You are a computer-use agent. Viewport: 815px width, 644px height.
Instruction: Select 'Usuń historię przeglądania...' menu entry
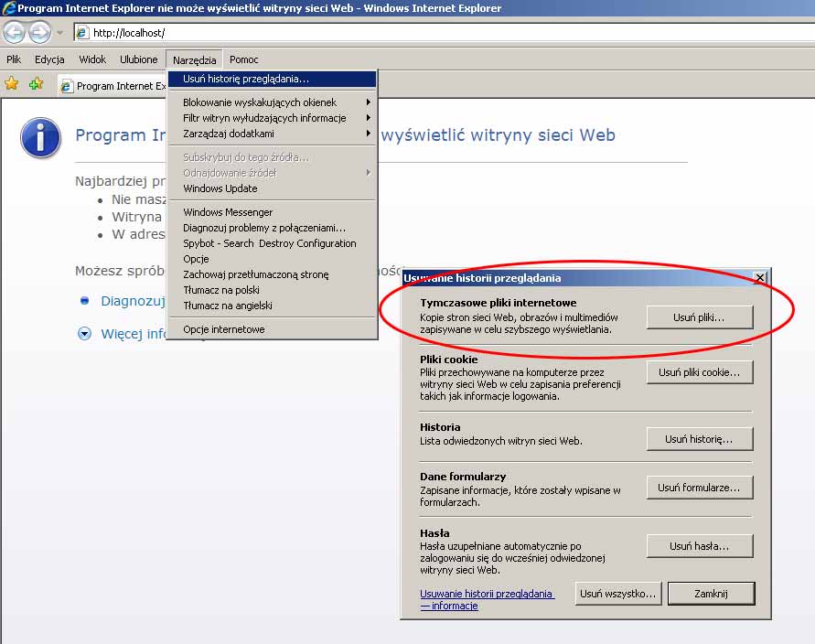[272, 79]
